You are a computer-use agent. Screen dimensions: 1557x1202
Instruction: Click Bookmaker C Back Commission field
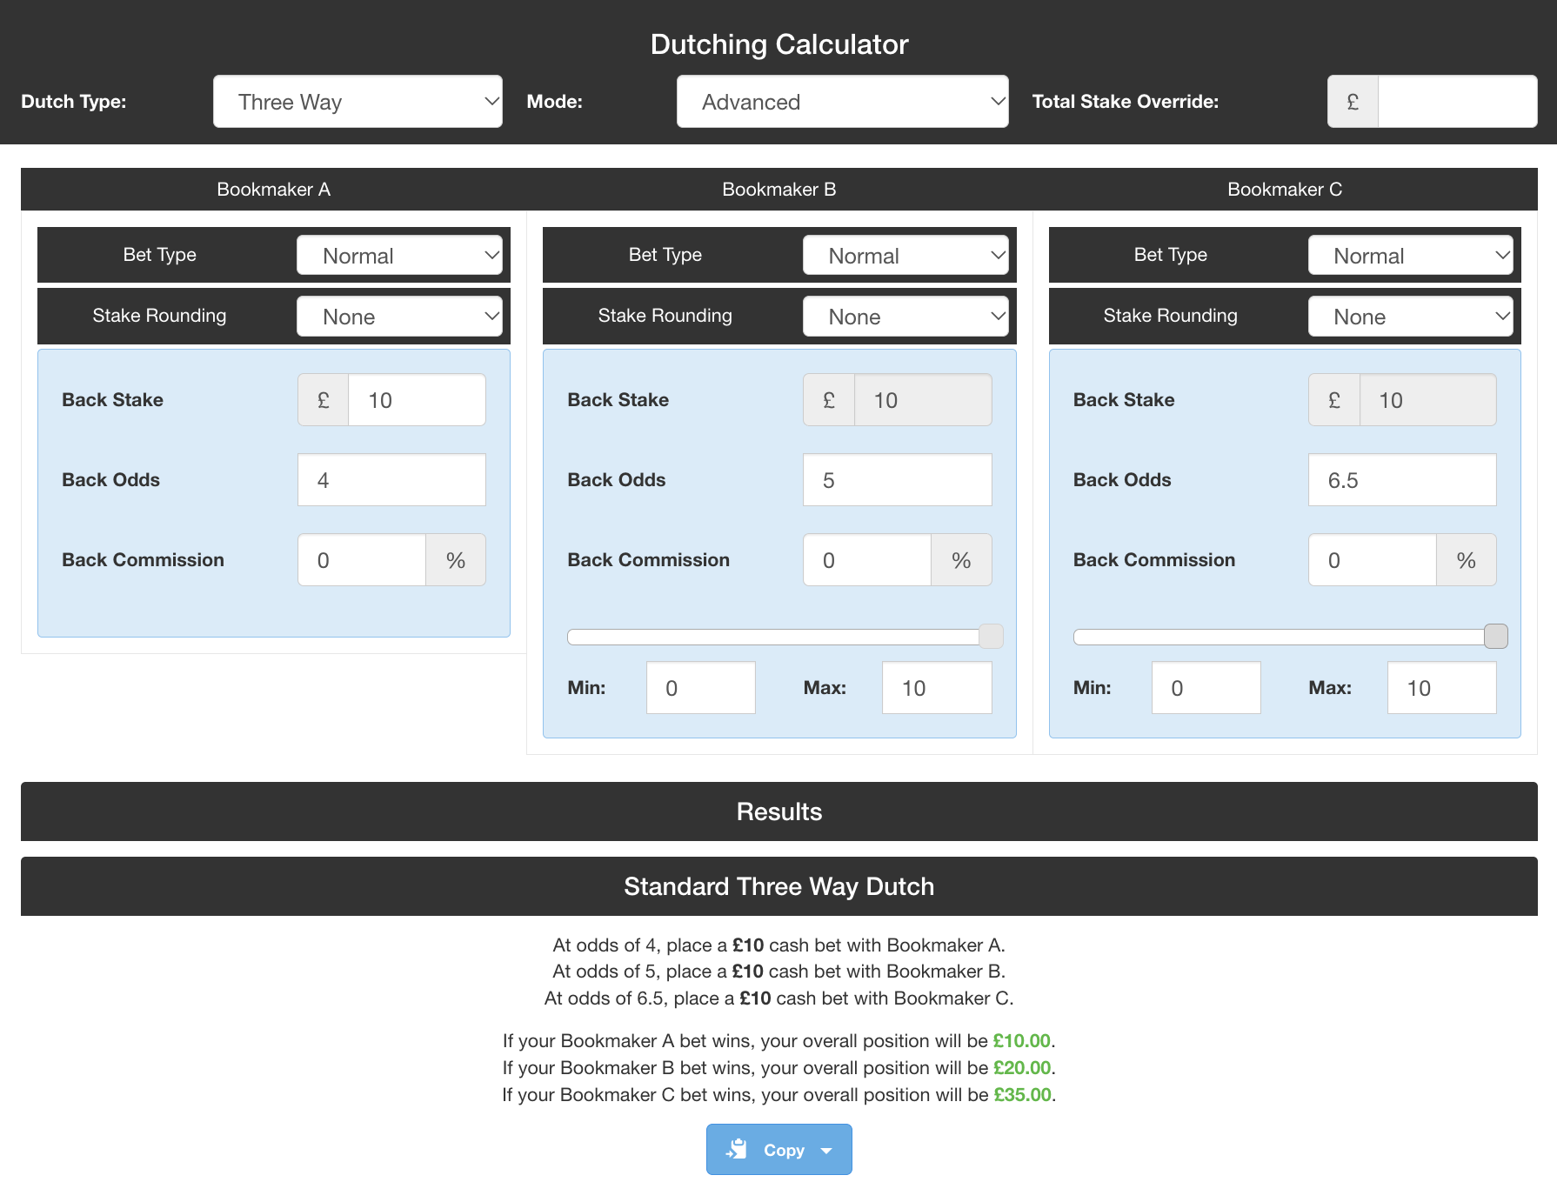1373,560
